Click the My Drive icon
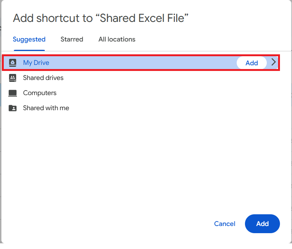The width and height of the screenshot is (292, 249). 13,63
